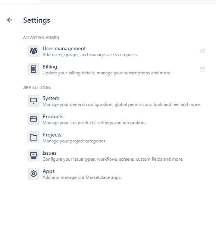Click the Products window icon
216x238 pixels.
pos(34,119)
